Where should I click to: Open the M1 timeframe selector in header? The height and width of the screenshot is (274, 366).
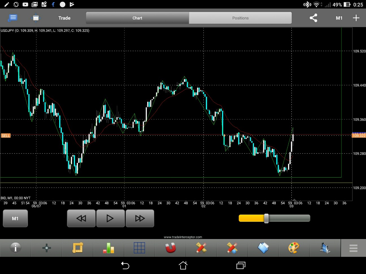[x=339, y=18]
